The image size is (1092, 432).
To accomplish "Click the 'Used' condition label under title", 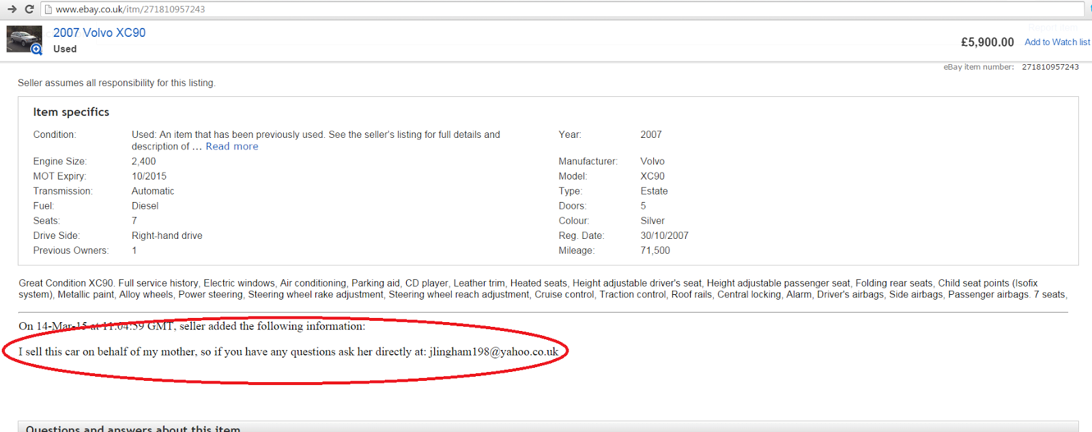I will [x=65, y=49].
